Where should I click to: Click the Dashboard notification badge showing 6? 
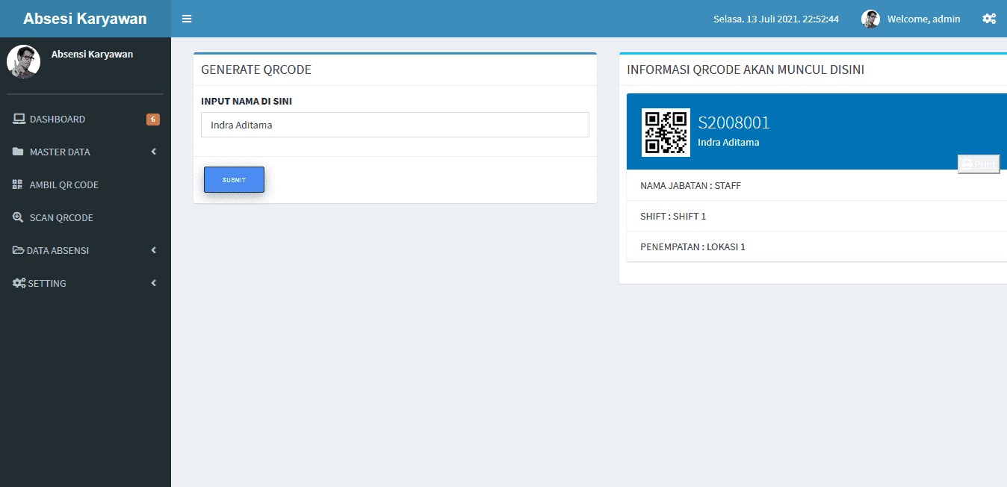click(153, 118)
